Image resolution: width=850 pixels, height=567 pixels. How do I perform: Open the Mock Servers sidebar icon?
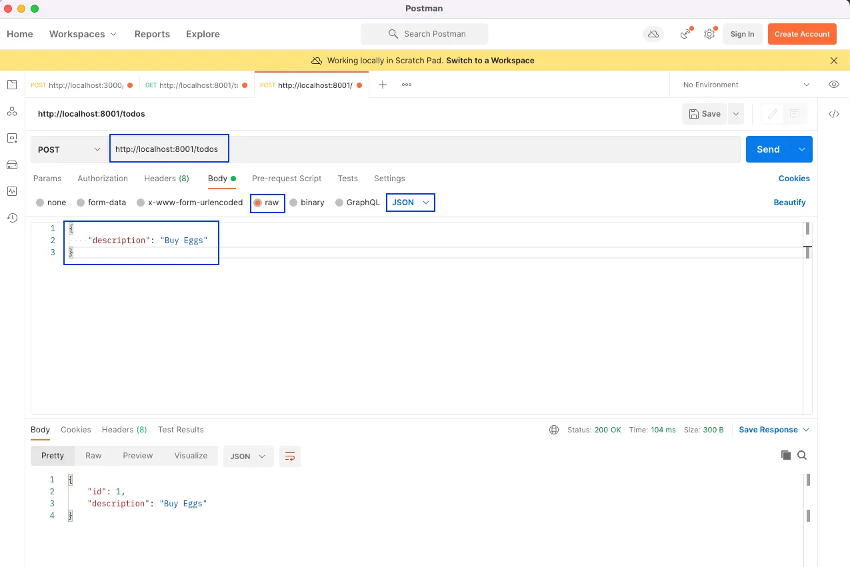(11, 165)
